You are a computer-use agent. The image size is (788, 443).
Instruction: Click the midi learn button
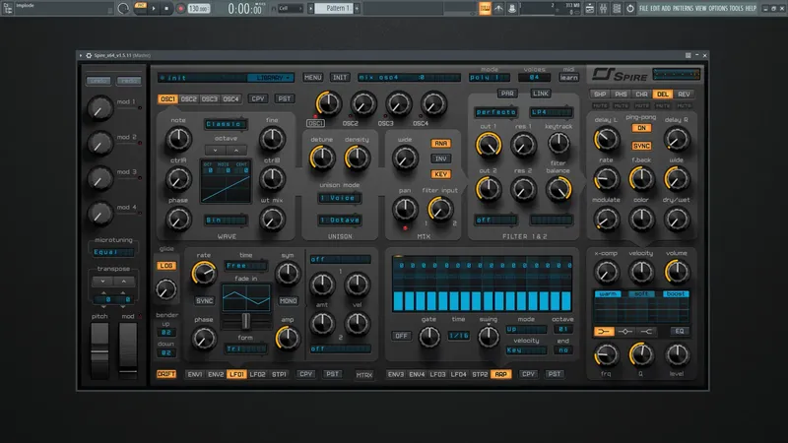pyautogui.click(x=569, y=78)
